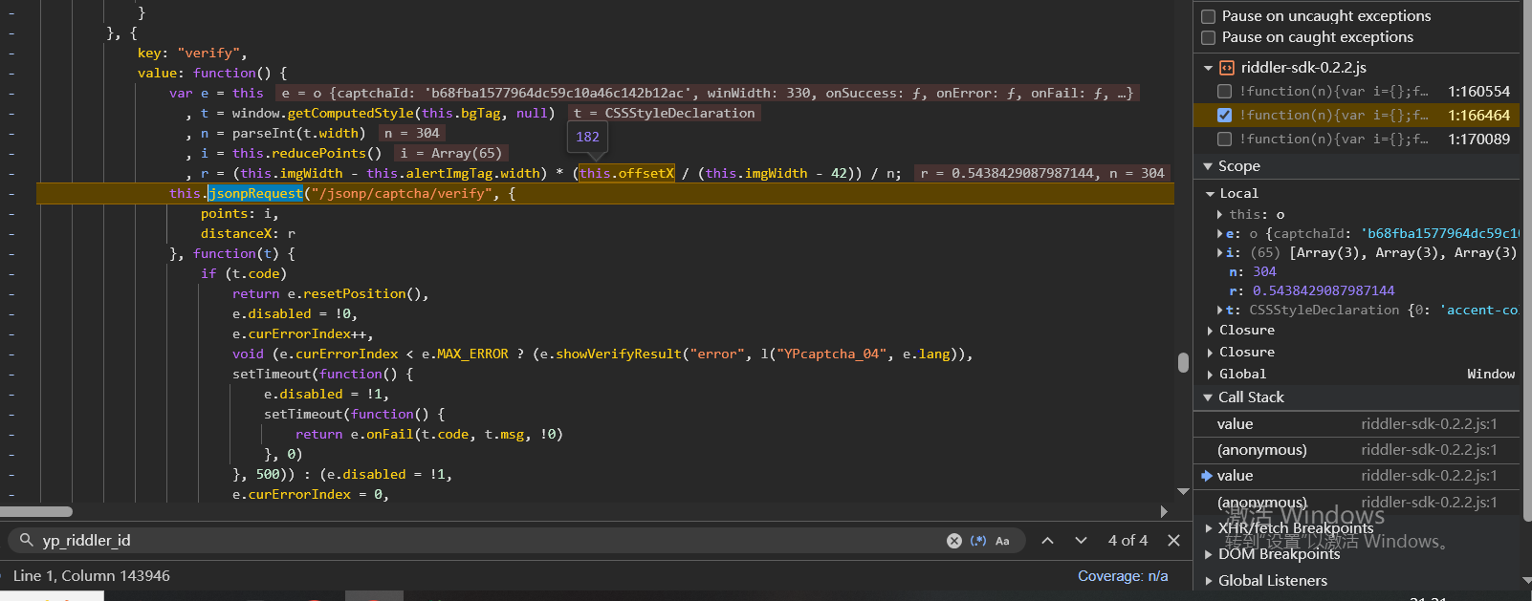Expand the Global scope entry
The image size is (1532, 601).
click(x=1211, y=375)
